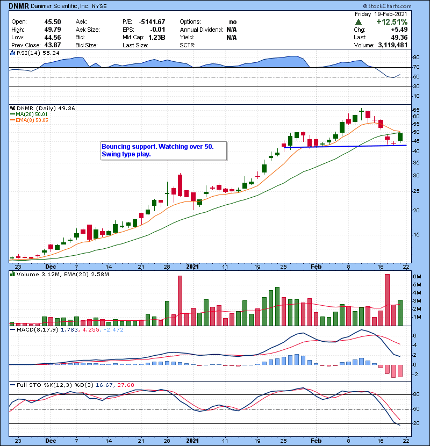This screenshot has height=446, width=430.
Task: Click the Danimer Scientific, Inc. company name
Action: point(60,6)
